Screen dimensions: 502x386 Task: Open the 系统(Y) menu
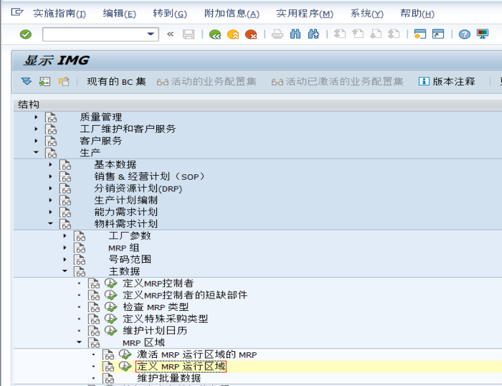pyautogui.click(x=367, y=13)
